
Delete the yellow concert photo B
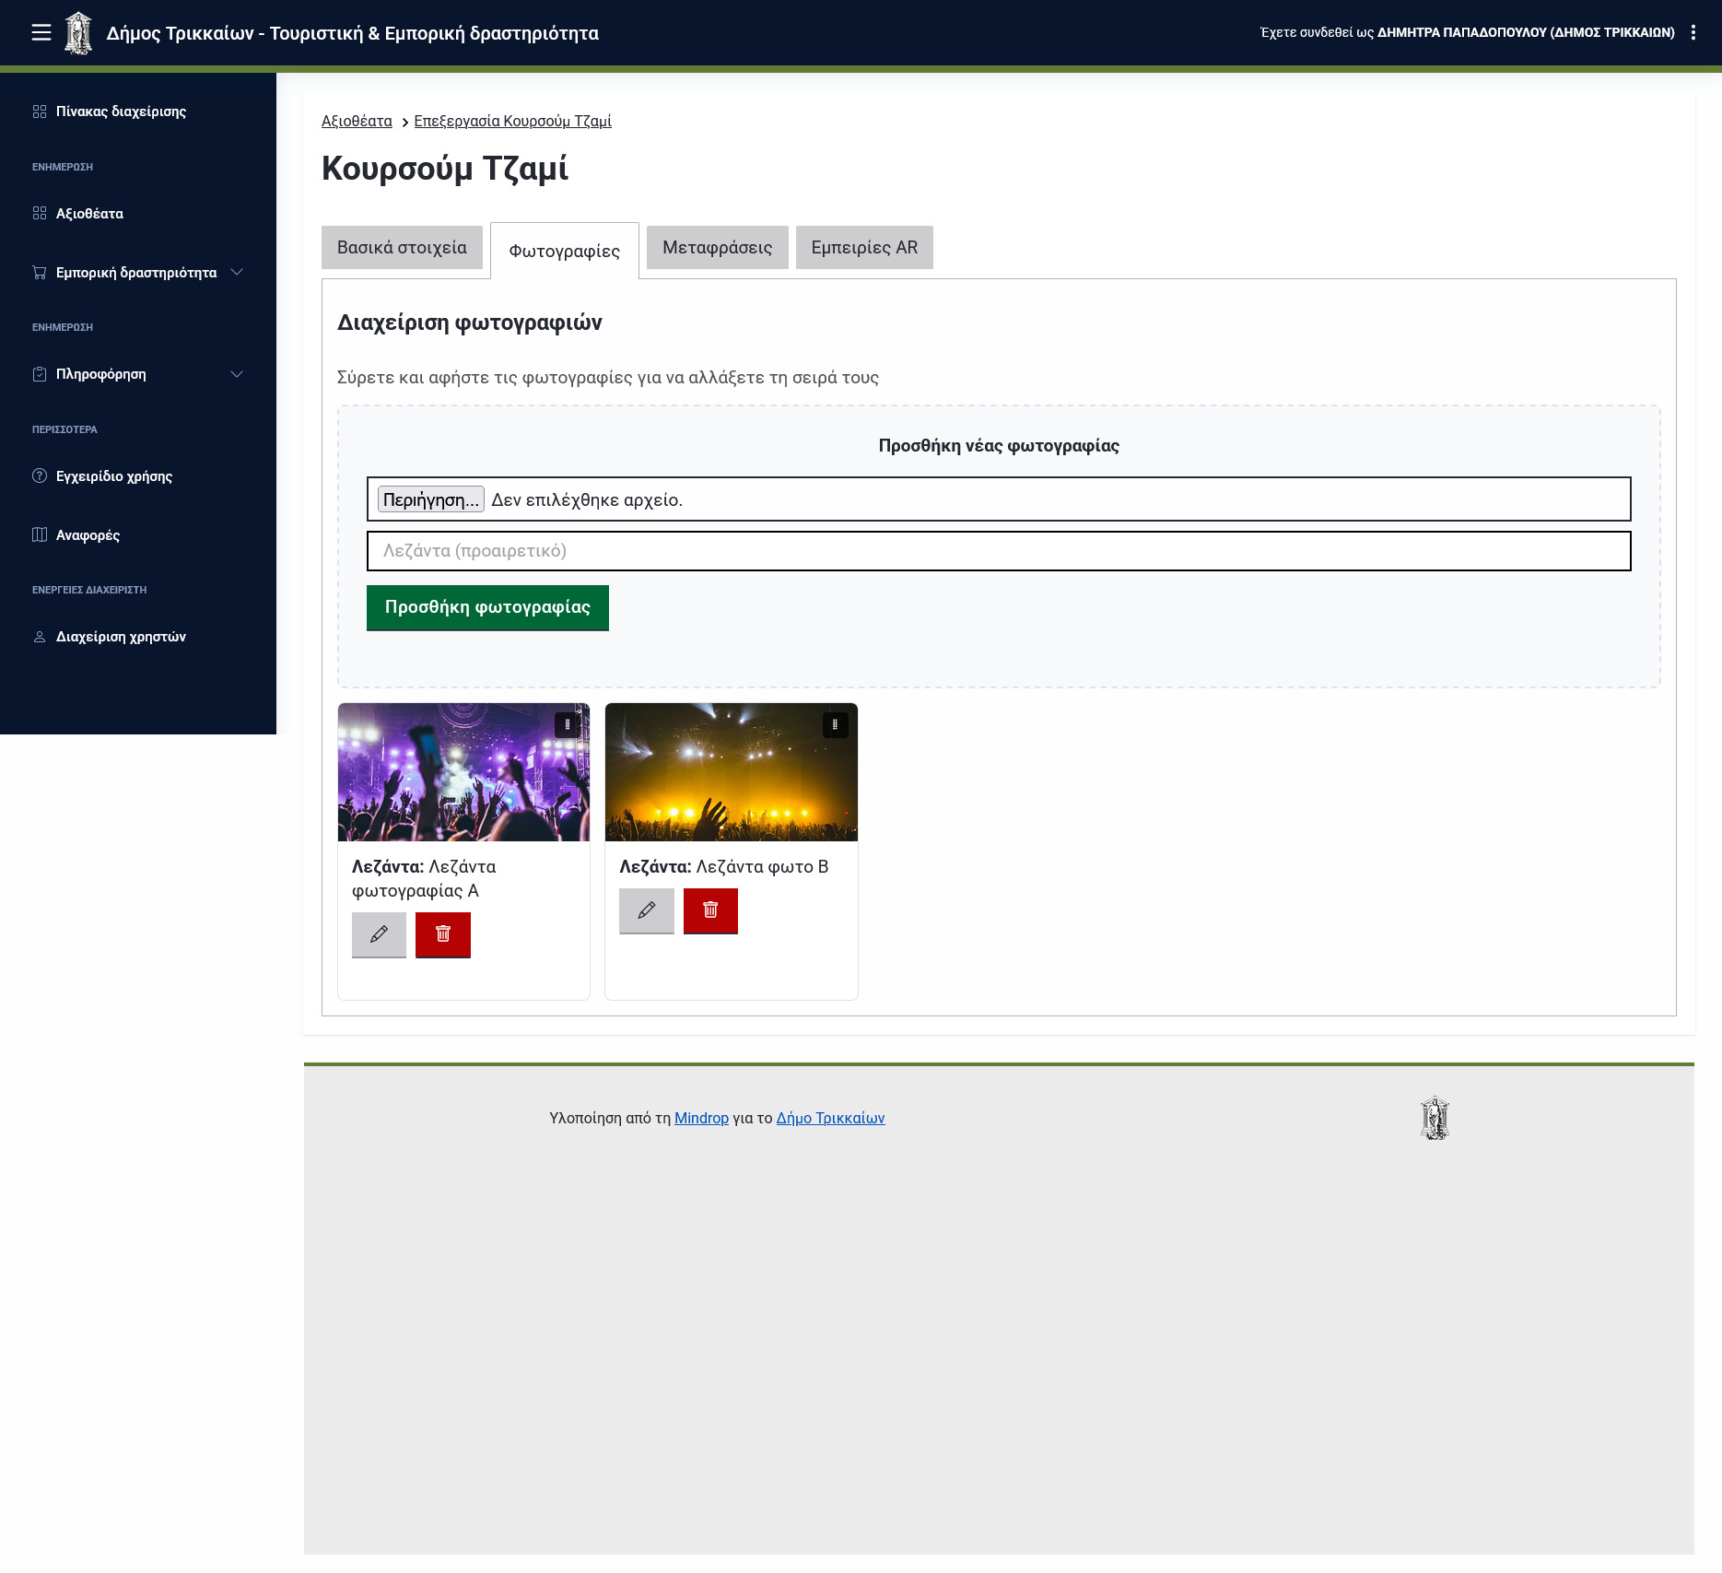[x=710, y=910]
